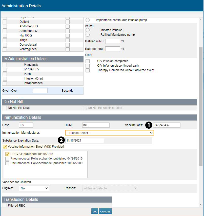The height and width of the screenshot is (216, 204).
Task: Open the Eligible dropdown for Vaccines for Children
Action: coord(34,188)
